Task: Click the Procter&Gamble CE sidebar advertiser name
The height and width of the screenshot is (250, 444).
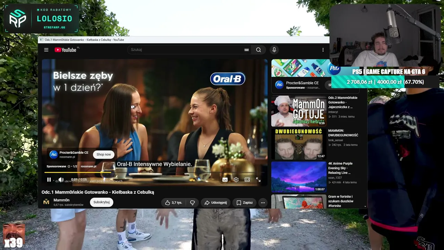Action: coord(302,83)
